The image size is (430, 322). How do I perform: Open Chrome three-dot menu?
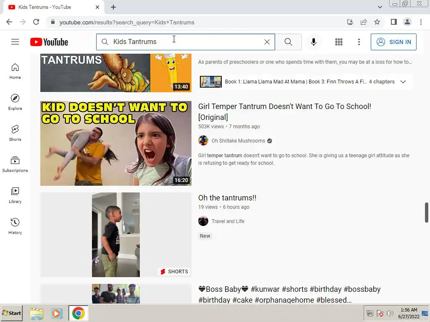click(x=421, y=22)
